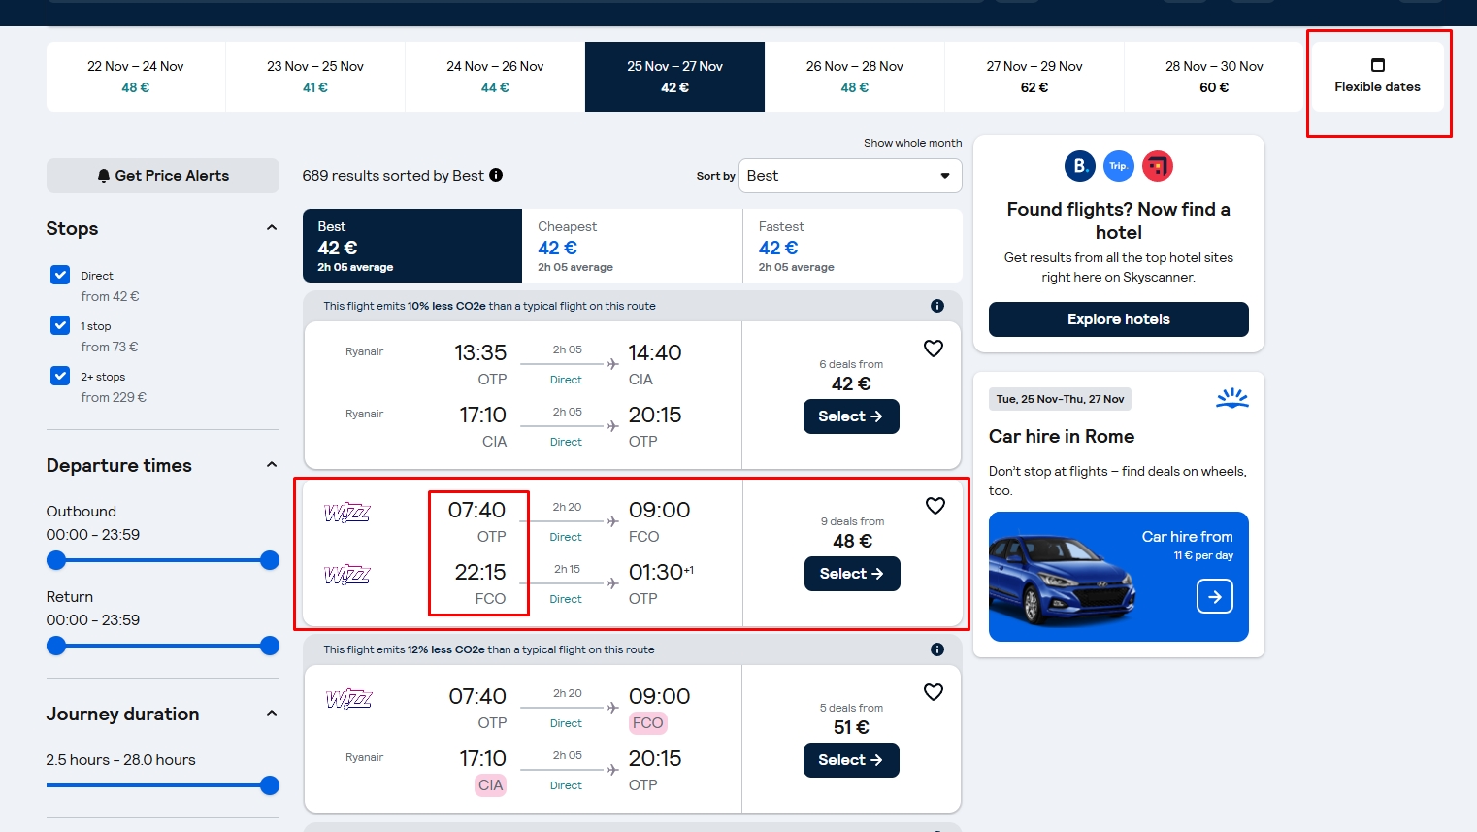Click the Get Price Alerts button
The width and height of the screenshot is (1477, 832).
coord(163,176)
